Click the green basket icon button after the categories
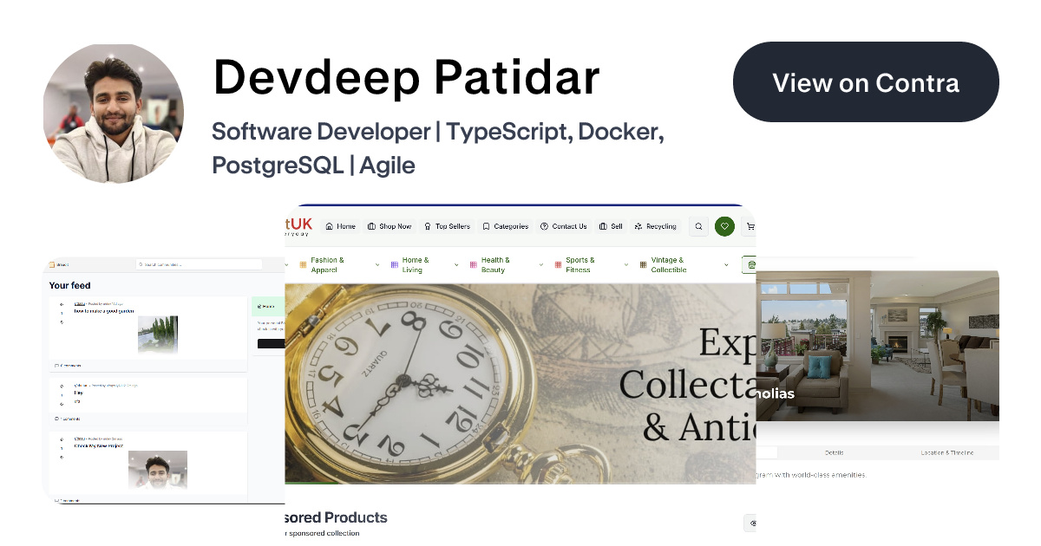This screenshot has width=1041, height=546. [x=750, y=265]
